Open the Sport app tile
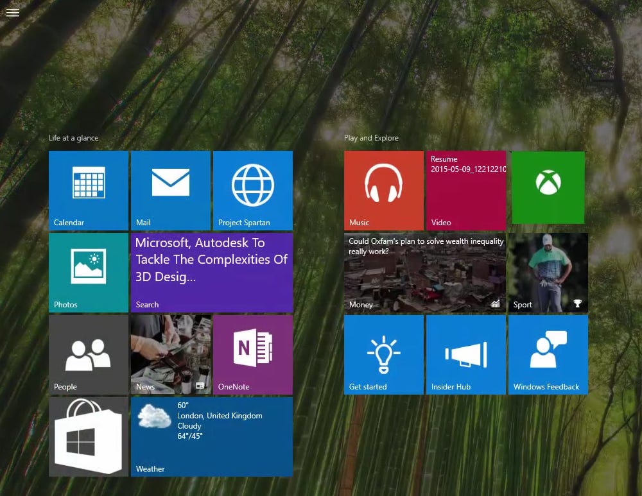The height and width of the screenshot is (496, 642). pyautogui.click(x=548, y=272)
